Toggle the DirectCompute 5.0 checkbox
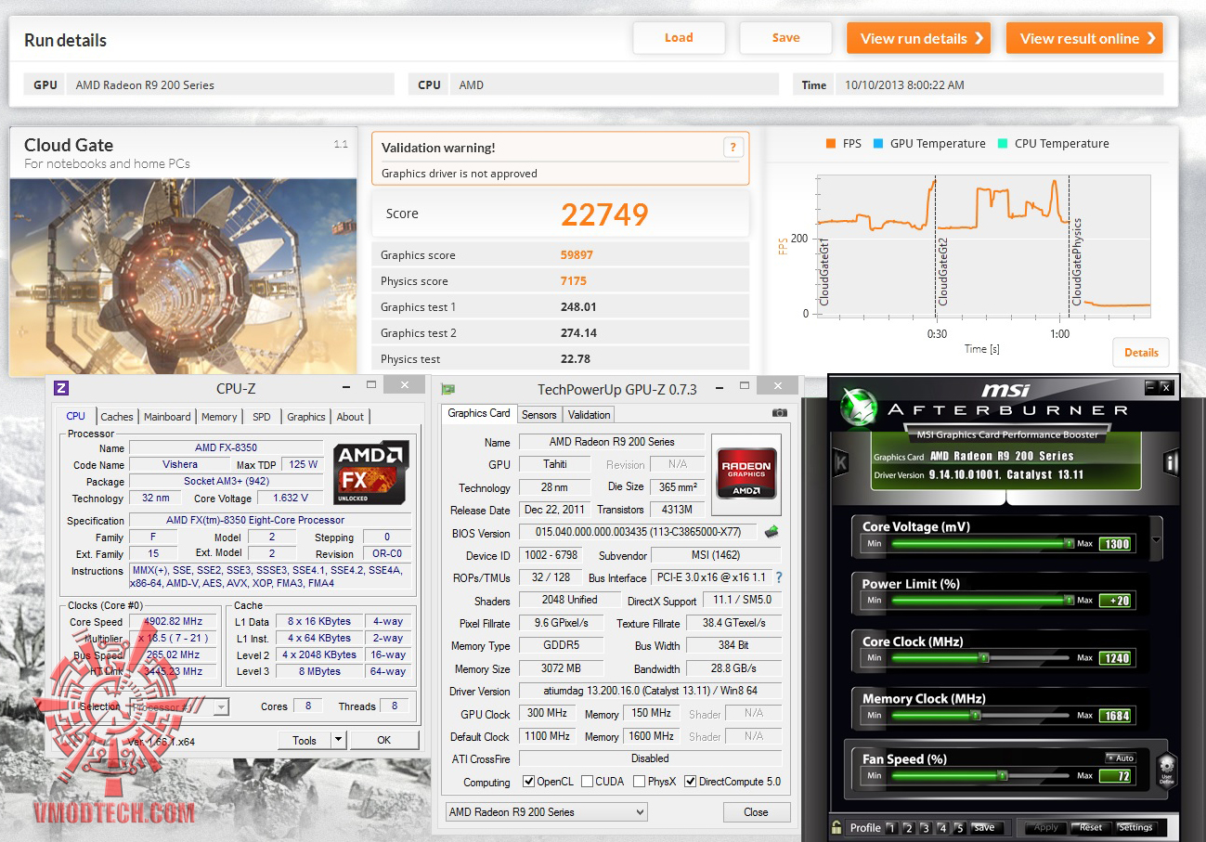This screenshot has height=842, width=1206. [690, 782]
